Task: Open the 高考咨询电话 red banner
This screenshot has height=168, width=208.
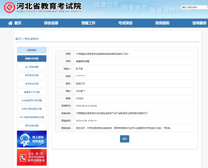Action: (x=32, y=157)
